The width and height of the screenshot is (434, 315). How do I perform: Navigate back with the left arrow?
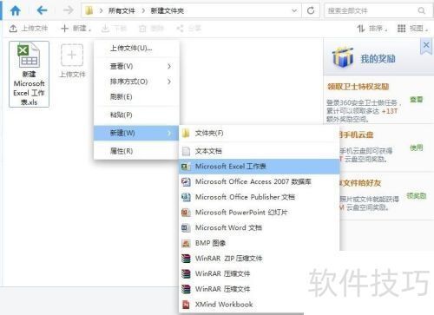pyautogui.click(x=43, y=10)
